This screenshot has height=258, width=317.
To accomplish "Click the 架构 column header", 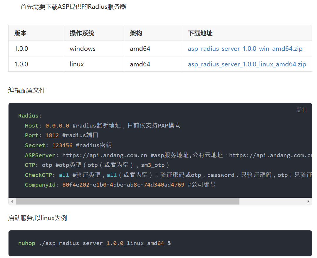I will pos(136,33).
